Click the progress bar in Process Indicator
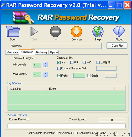This screenshot has height=137, width=132. pyautogui.click(x=67, y=126)
